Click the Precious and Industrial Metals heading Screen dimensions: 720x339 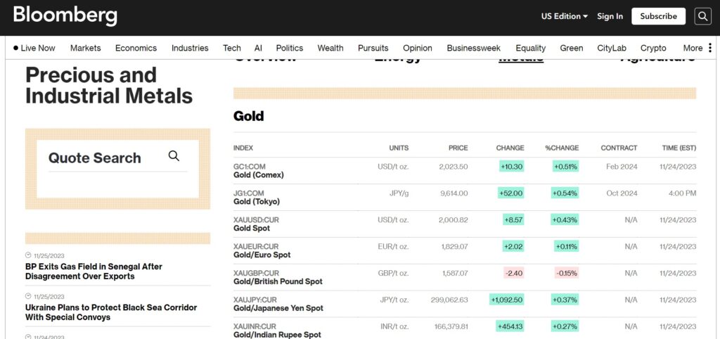tap(109, 85)
